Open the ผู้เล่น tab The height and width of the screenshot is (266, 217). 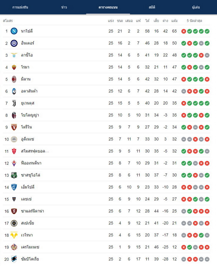(196, 7)
